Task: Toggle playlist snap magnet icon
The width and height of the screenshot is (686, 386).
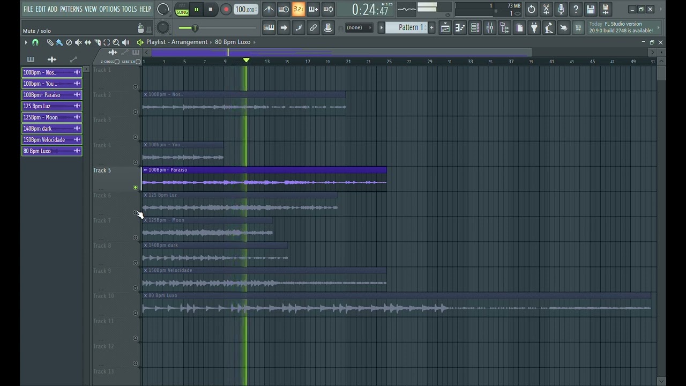Action: 35,42
